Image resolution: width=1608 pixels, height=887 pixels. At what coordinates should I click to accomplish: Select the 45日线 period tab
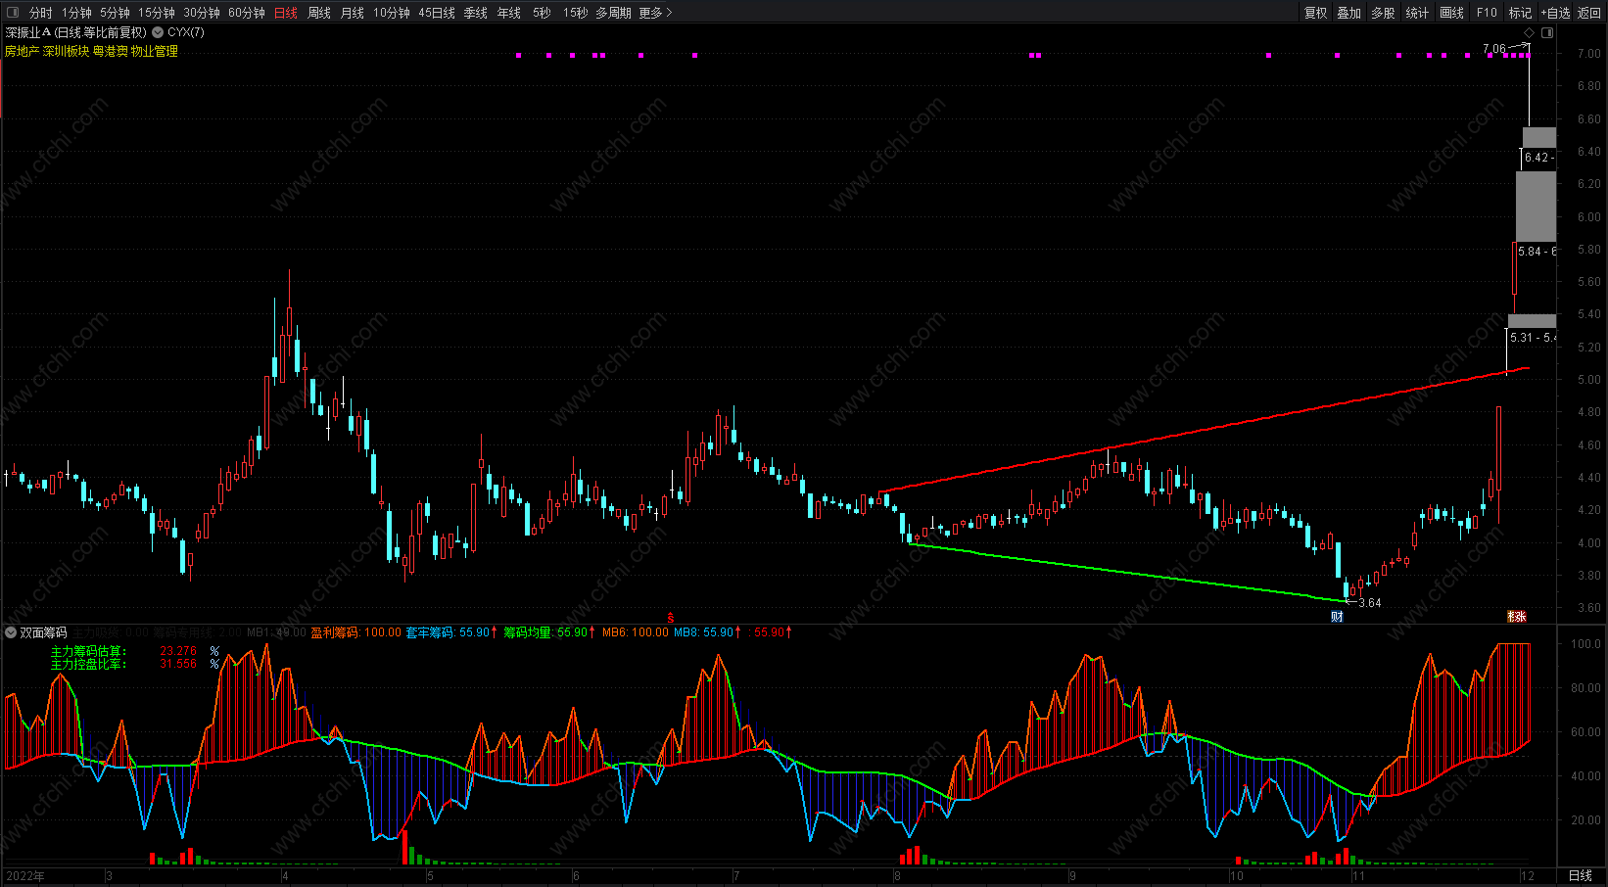point(437,13)
